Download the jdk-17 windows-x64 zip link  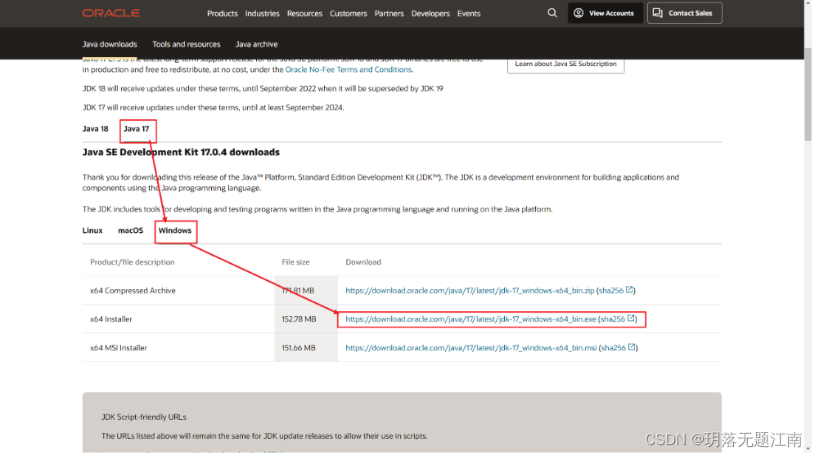coord(470,291)
